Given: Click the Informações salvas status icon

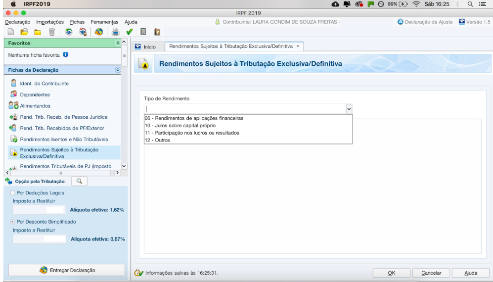Looking at the screenshot, I should point(138,273).
